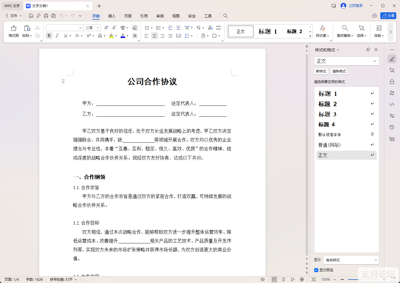Viewport: 400px width, 283px height.
Task: Switch to the 插入 tab
Action: coord(112,16)
